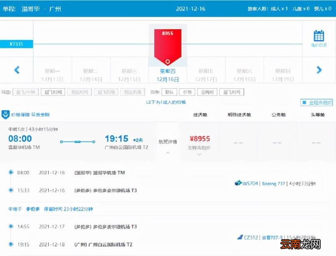Open the low-price calendar icon
336x256 pixels.
(x=319, y=37)
